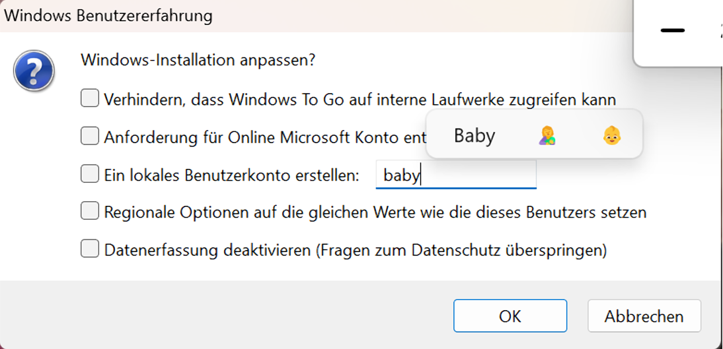Check the "Ein lokales Benutzerkonto erstellen" box

(x=89, y=174)
